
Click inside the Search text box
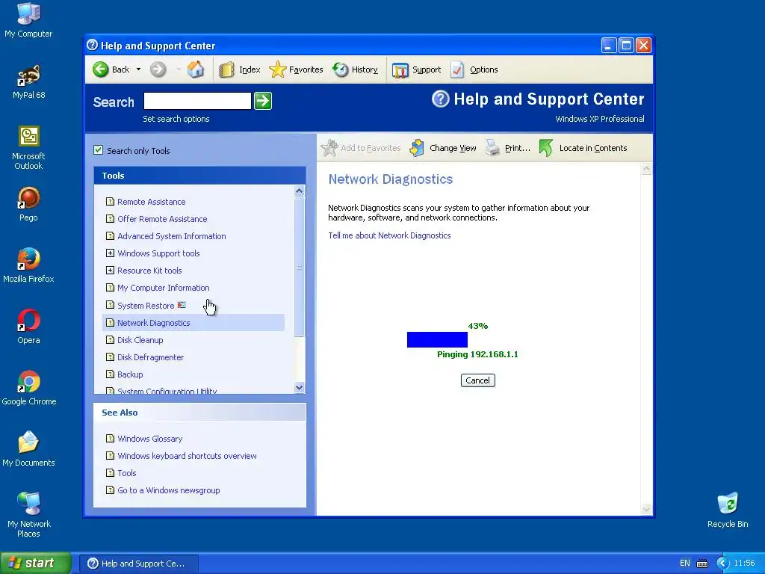[x=197, y=101]
